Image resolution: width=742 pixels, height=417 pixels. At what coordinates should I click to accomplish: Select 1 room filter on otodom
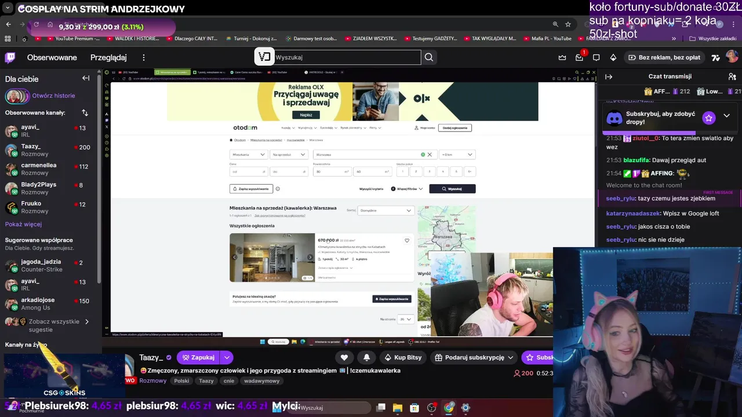tap(402, 171)
